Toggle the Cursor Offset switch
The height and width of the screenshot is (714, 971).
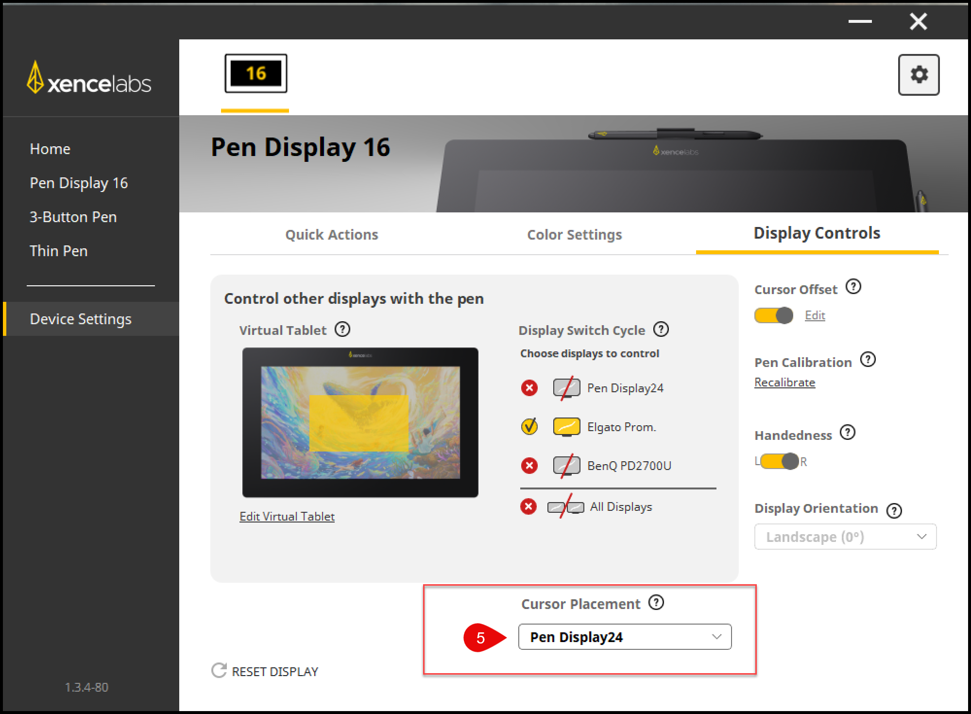point(773,315)
